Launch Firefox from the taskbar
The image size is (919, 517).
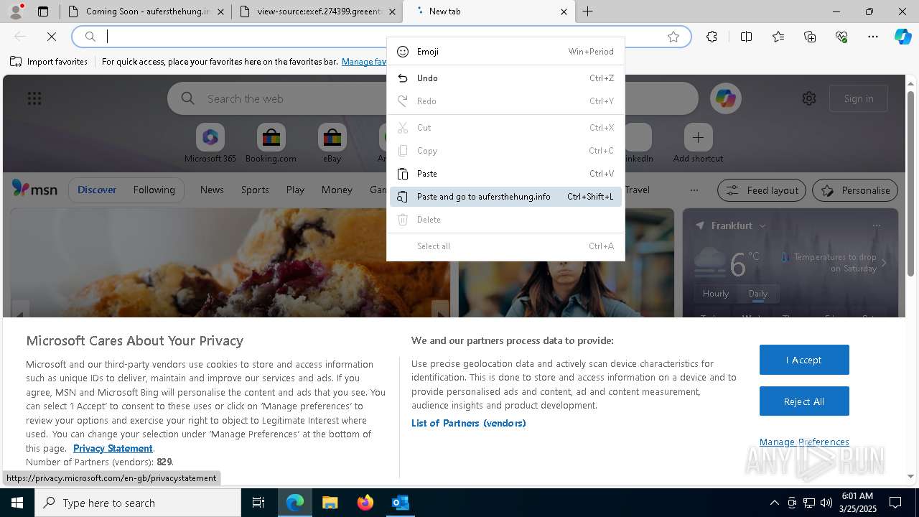(365, 503)
